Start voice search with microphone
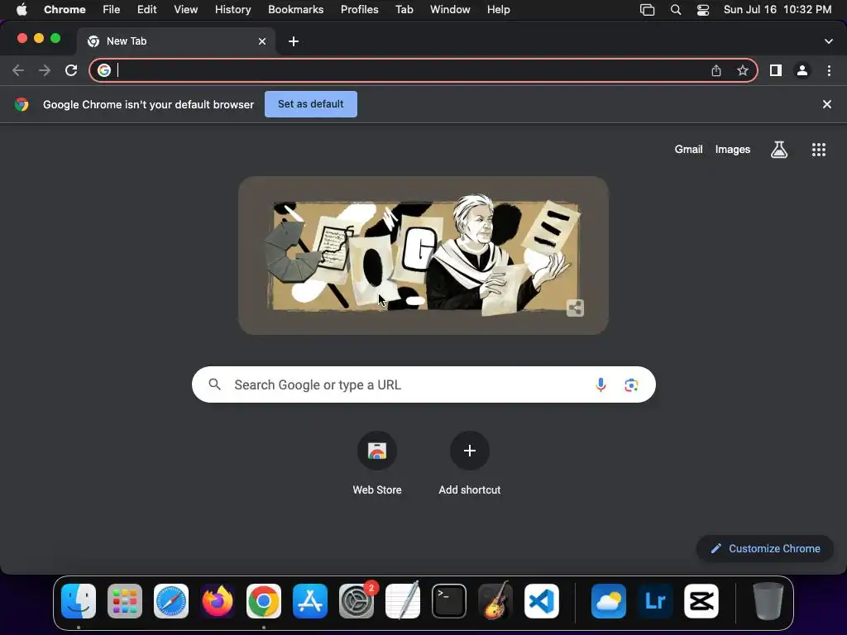 tap(601, 384)
